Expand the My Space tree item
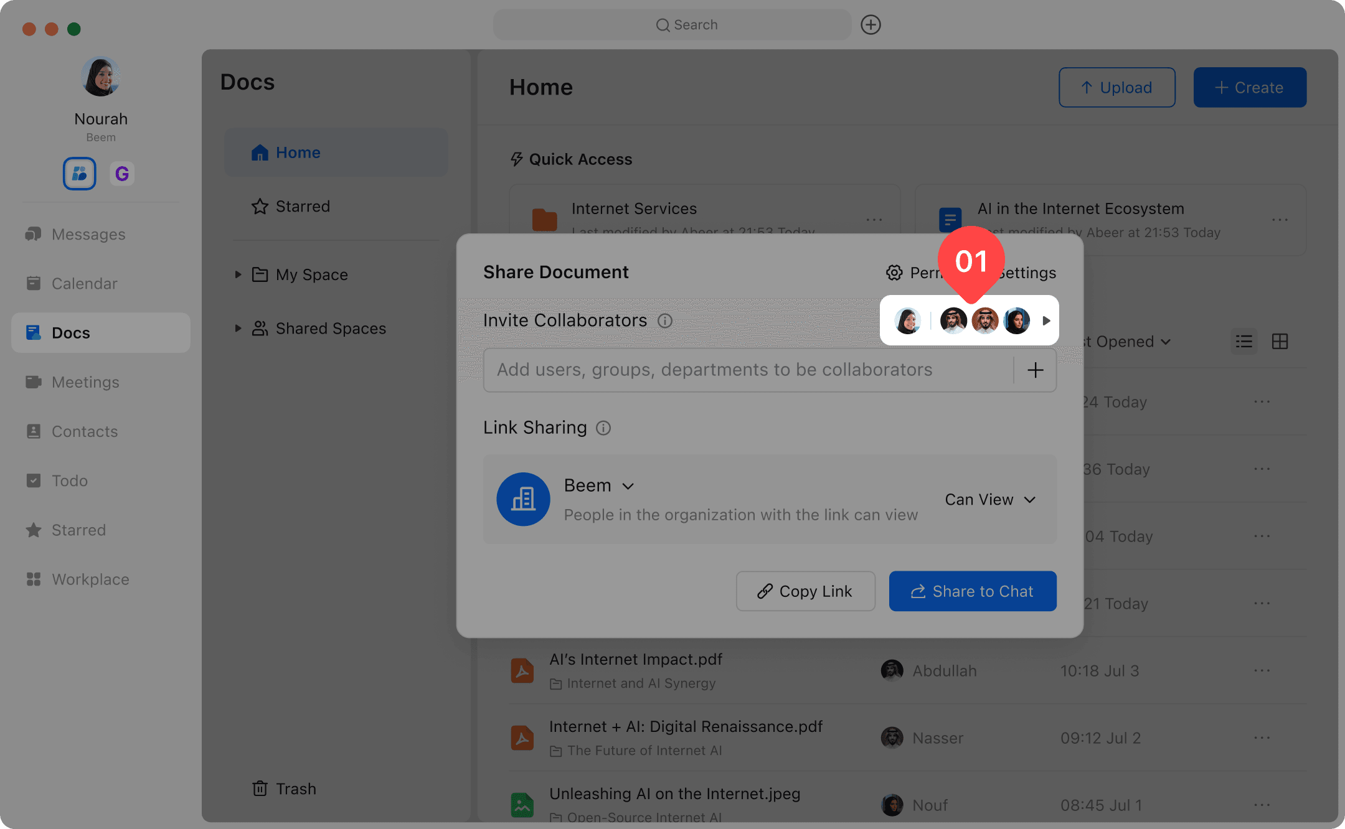Image resolution: width=1345 pixels, height=829 pixels. point(238,274)
